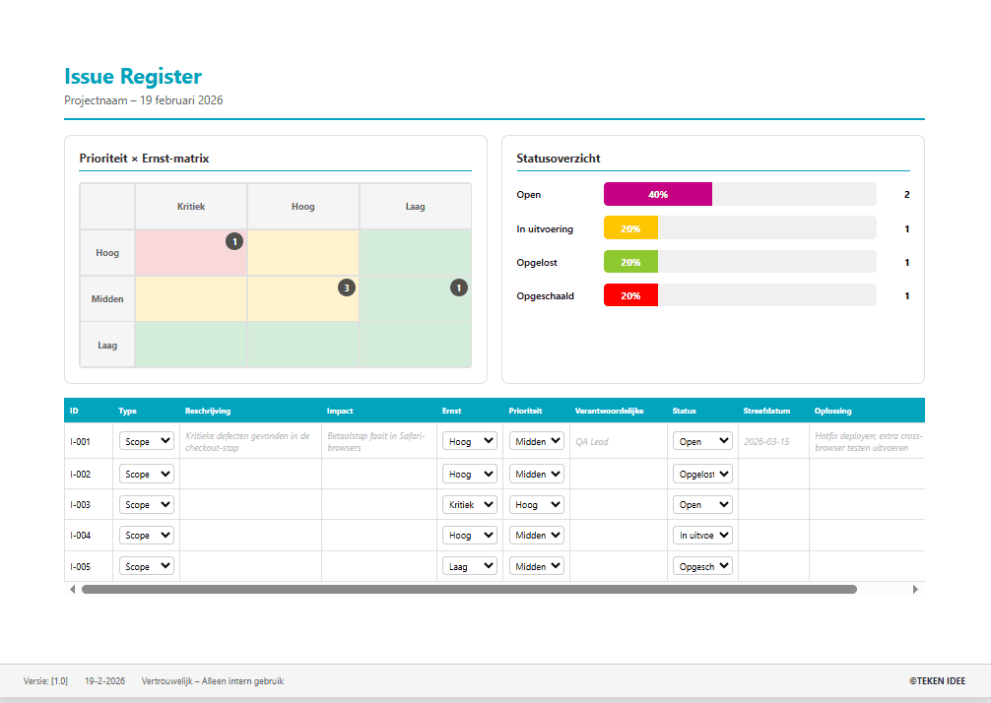Click the "1" badge in the Laag column
Screen dimensions: 991x703
coord(458,288)
